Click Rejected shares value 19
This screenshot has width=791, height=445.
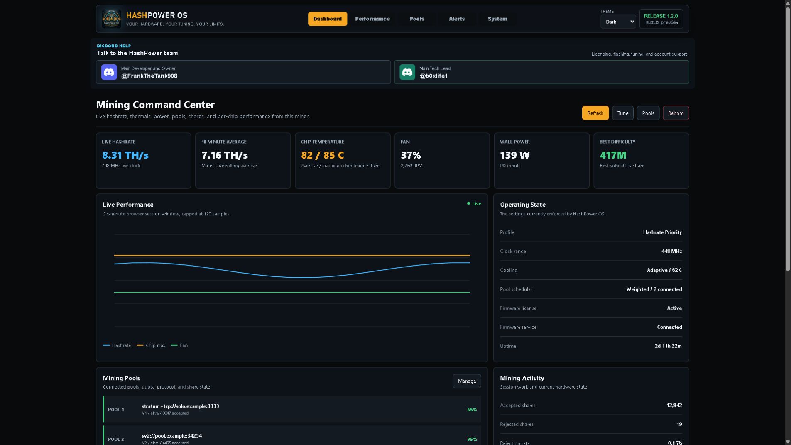click(x=679, y=424)
